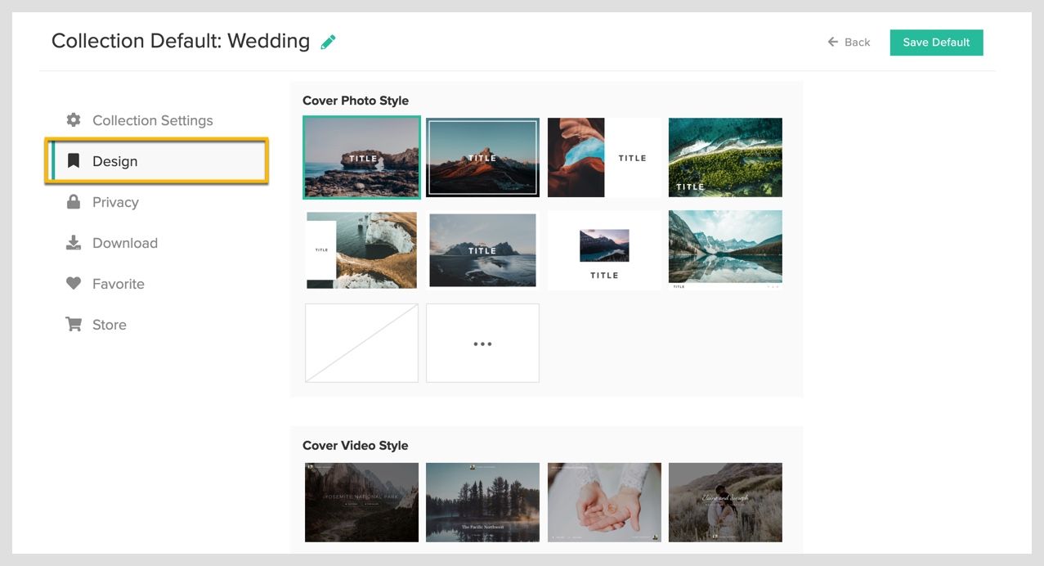Click the Design bookmark icon
The width and height of the screenshot is (1044, 566).
coord(74,161)
